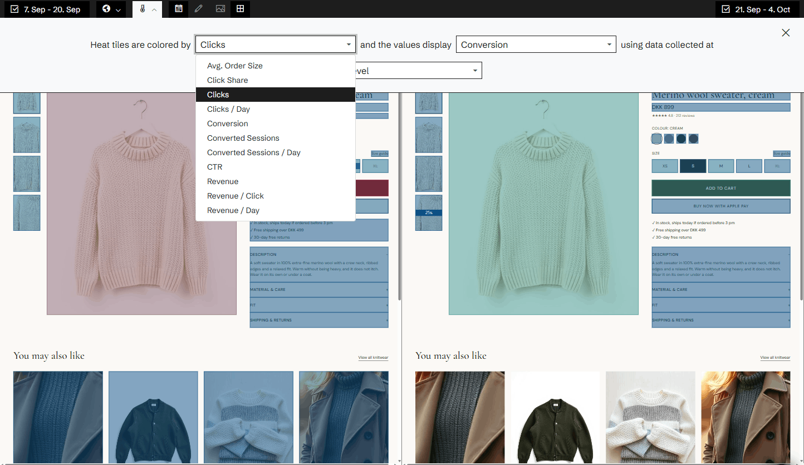Toggle the 7. Sep - 20. Sep date range checkbox

(x=15, y=9)
